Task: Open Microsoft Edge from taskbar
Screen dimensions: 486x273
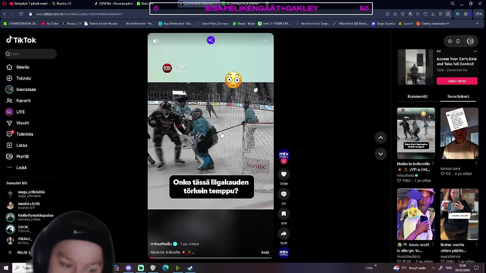Action: (166, 268)
